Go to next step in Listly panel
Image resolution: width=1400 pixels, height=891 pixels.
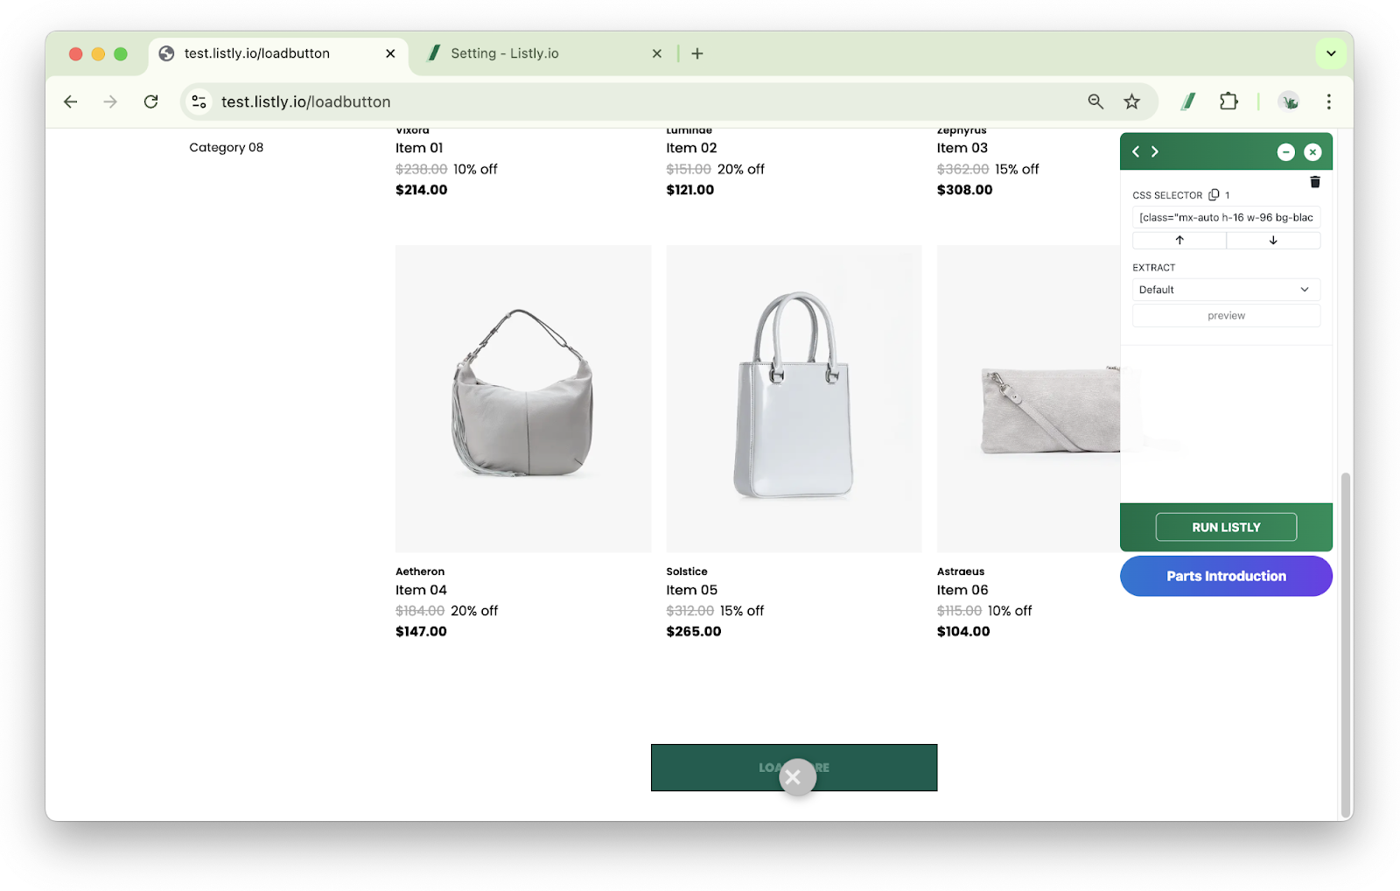click(1155, 151)
